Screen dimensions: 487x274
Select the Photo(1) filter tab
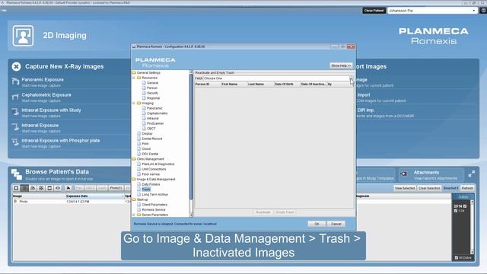pos(116,188)
